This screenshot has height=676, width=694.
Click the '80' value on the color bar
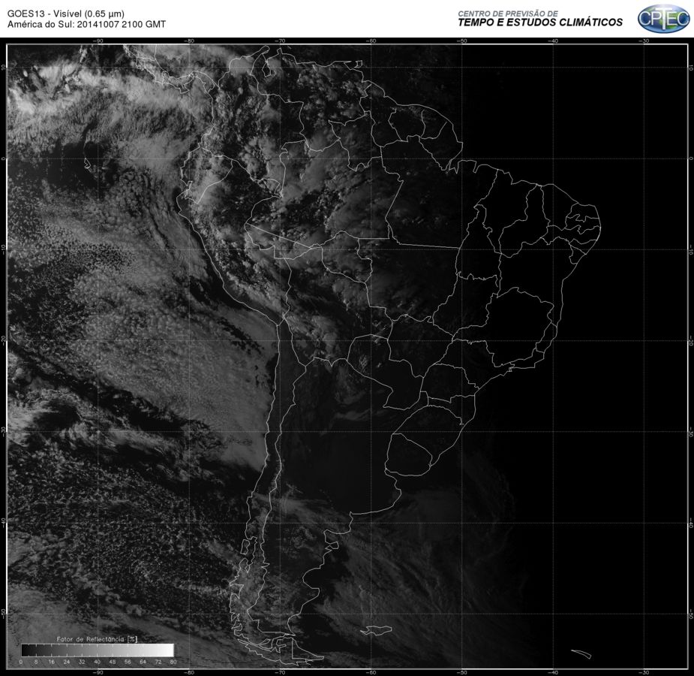(173, 662)
